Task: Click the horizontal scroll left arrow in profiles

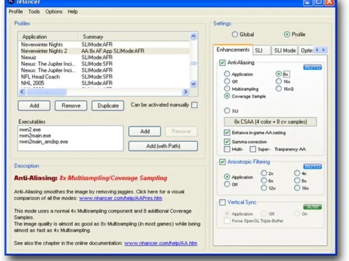Action: coord(22,92)
